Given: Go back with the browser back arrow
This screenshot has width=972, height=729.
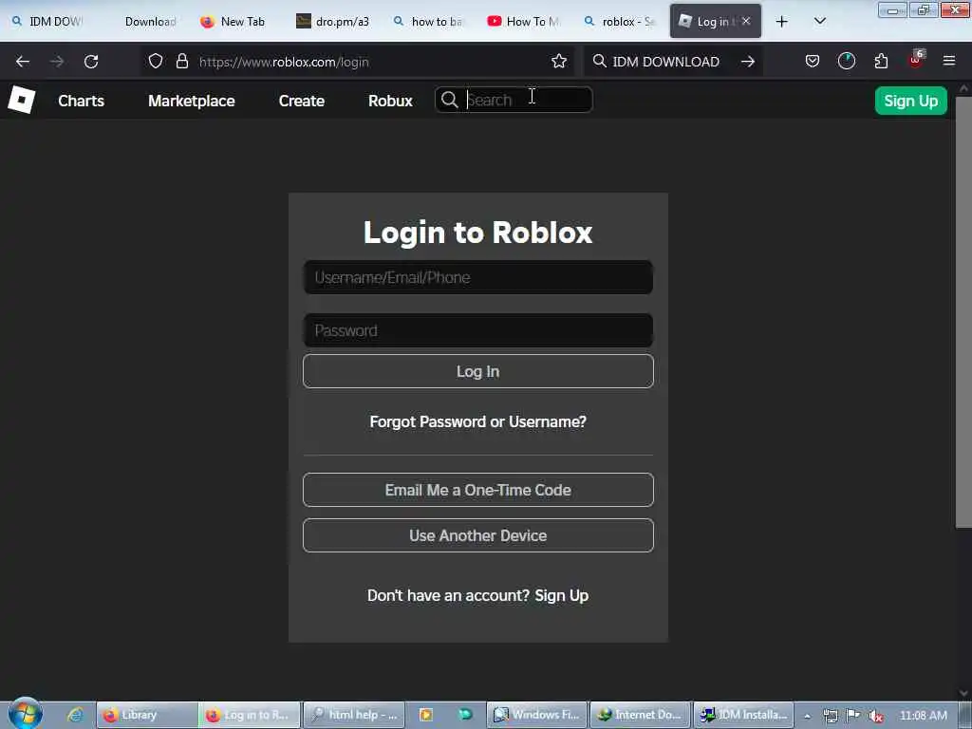Looking at the screenshot, I should pos(23,62).
